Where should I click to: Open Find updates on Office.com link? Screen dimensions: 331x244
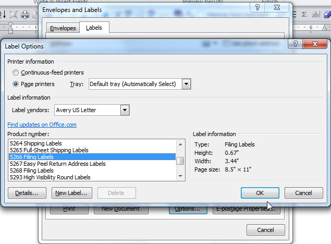pyautogui.click(x=42, y=125)
